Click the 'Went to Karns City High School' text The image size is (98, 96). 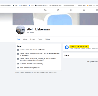pyautogui.click(x=30, y=68)
